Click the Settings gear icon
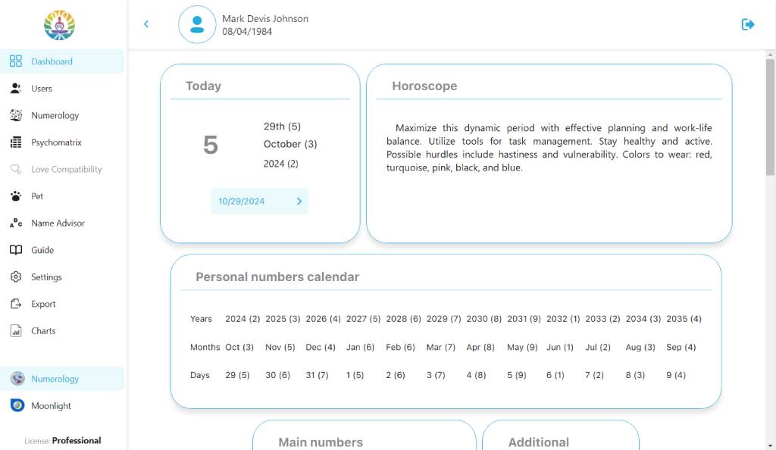Image resolution: width=776 pixels, height=450 pixels. [16, 277]
